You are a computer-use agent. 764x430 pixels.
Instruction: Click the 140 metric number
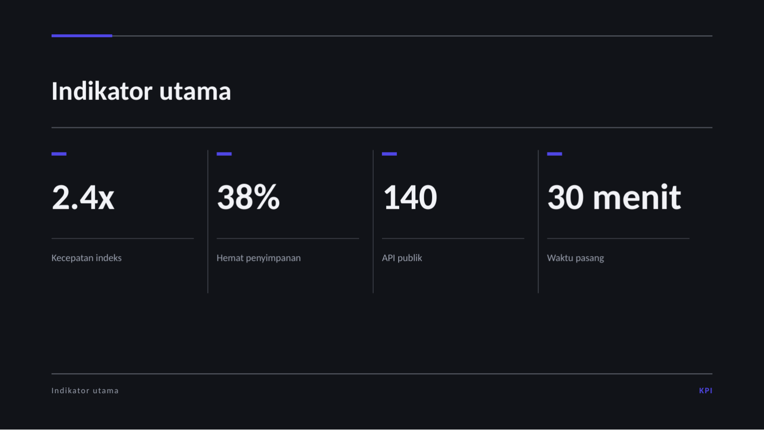[x=410, y=197]
